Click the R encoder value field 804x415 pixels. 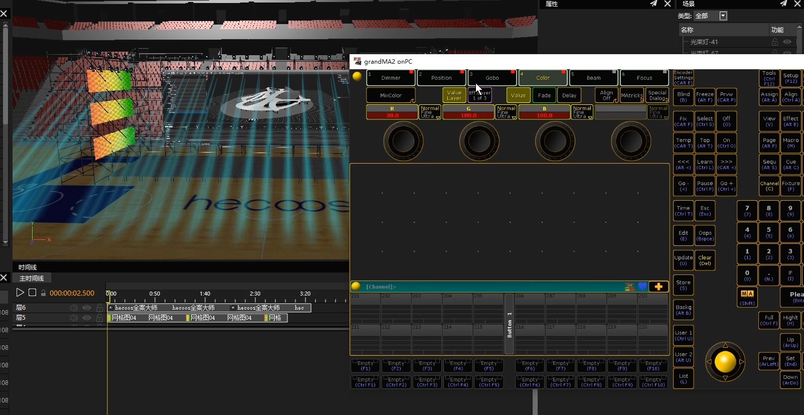point(392,115)
